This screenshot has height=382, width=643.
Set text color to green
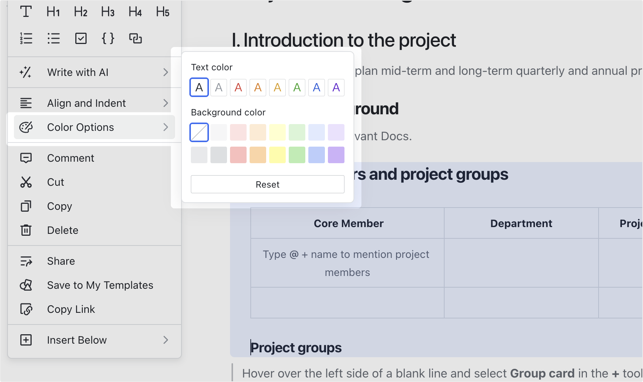point(297,87)
